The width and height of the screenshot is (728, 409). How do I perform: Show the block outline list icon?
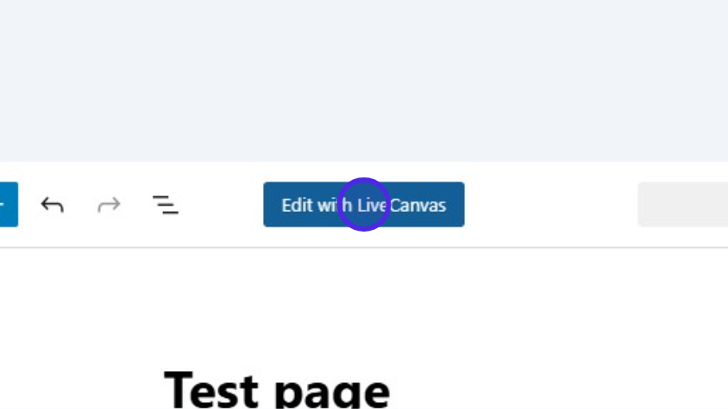pos(166,205)
